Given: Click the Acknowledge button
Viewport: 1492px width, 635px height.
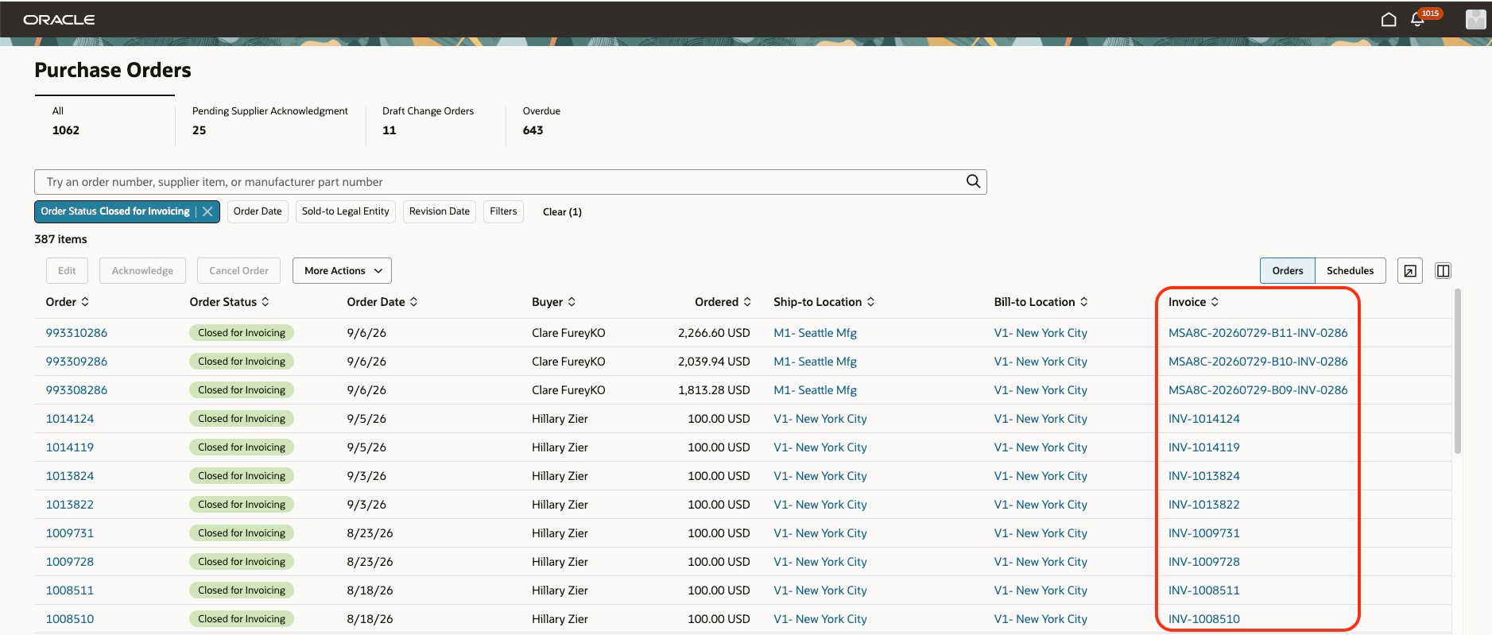Looking at the screenshot, I should click(x=142, y=271).
